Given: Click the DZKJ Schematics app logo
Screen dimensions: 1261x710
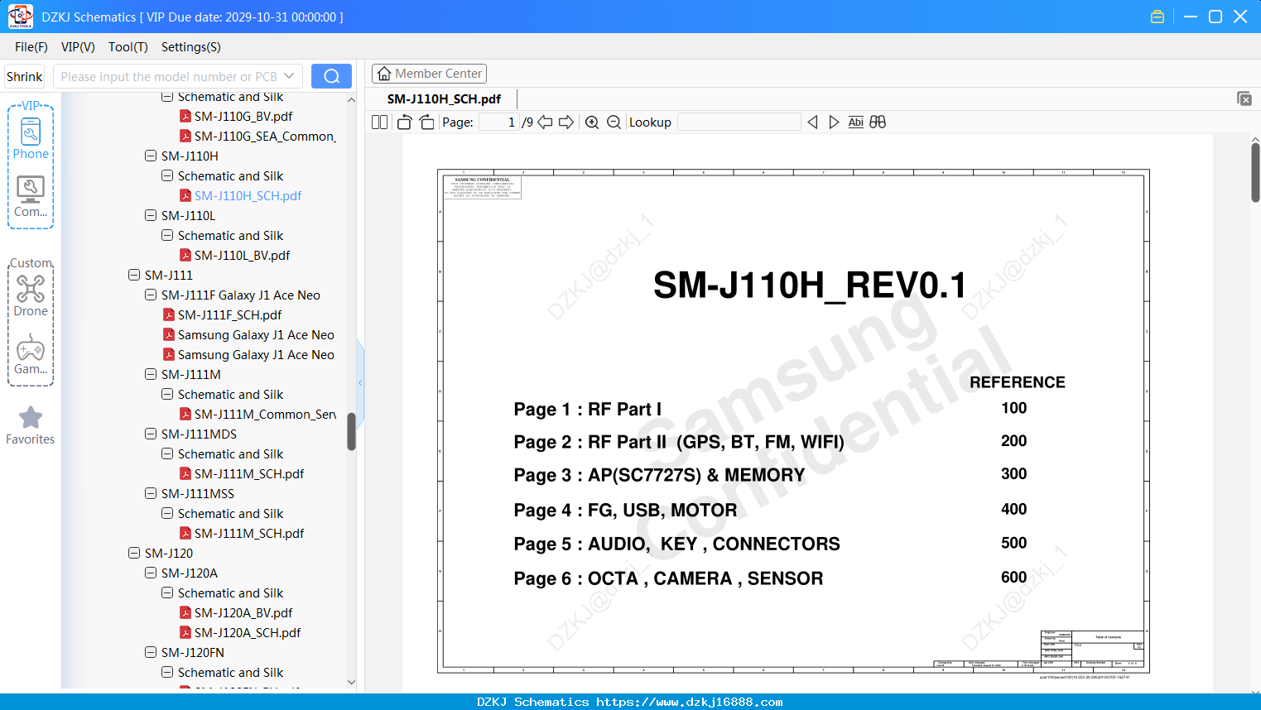Looking at the screenshot, I should click(x=20, y=17).
